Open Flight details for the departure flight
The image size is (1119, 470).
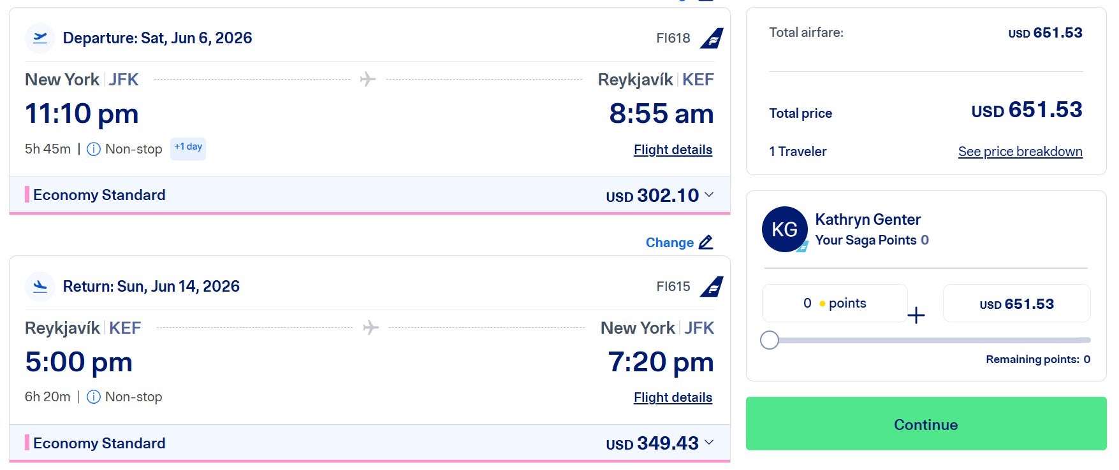(x=673, y=149)
